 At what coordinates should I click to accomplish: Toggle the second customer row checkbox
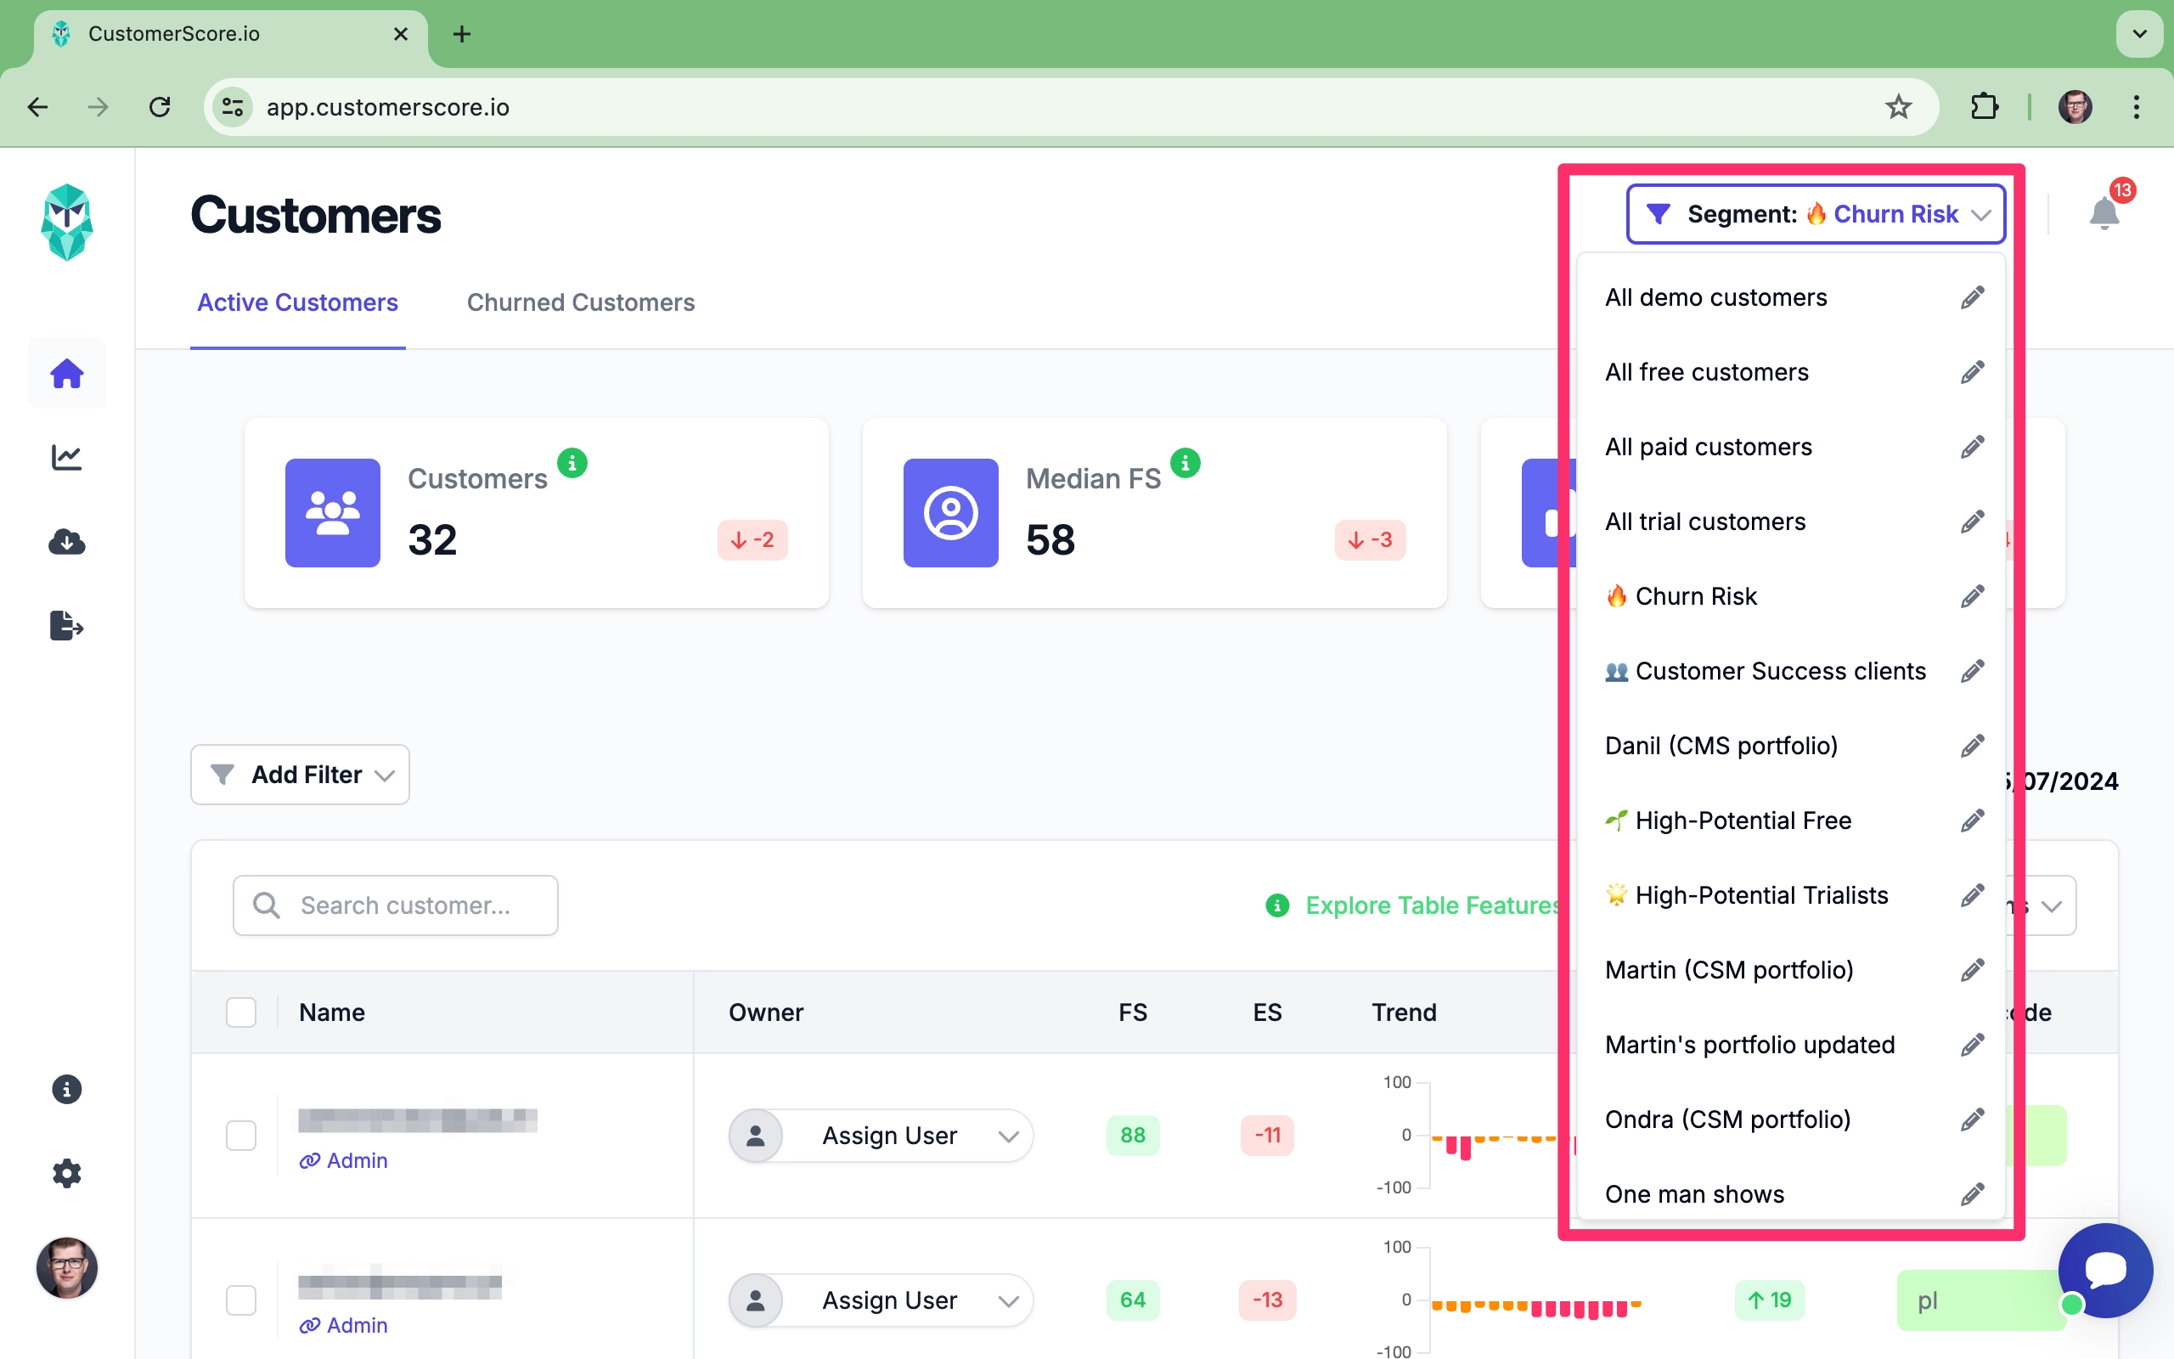(x=241, y=1298)
